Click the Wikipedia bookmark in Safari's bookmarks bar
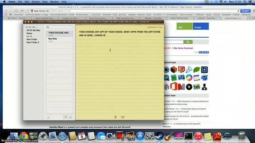The image size is (255, 143). 246,15
